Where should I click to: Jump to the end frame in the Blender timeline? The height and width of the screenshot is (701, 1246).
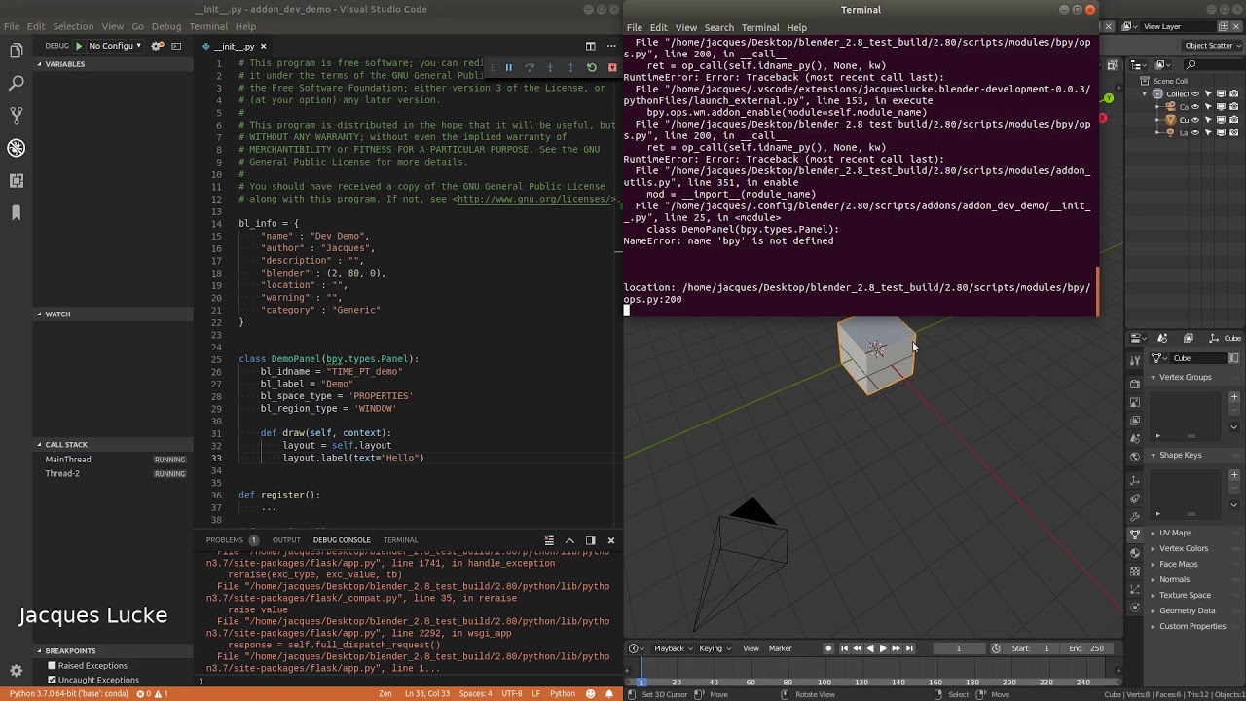909,648
